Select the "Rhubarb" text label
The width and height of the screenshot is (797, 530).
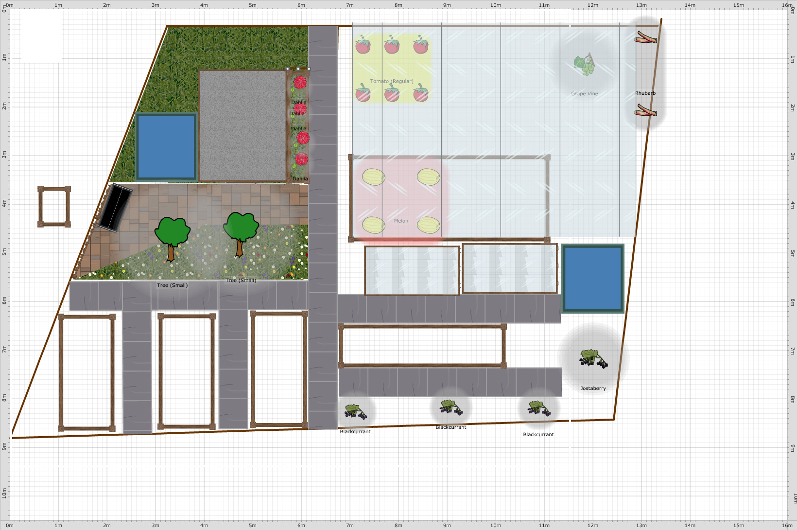645,93
